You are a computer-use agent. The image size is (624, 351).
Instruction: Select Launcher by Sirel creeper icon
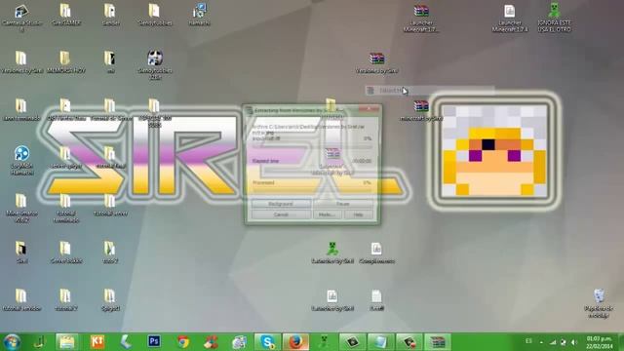coord(332,253)
